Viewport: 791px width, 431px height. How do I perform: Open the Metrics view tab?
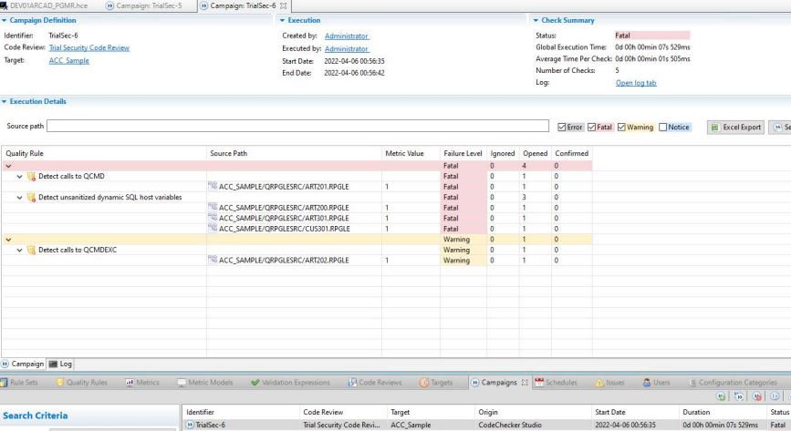(x=142, y=383)
